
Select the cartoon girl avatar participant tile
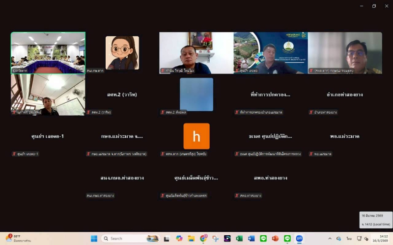point(122,53)
